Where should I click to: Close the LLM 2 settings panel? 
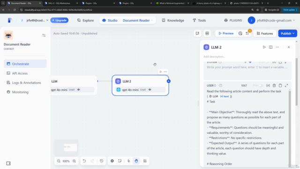click(x=289, y=47)
